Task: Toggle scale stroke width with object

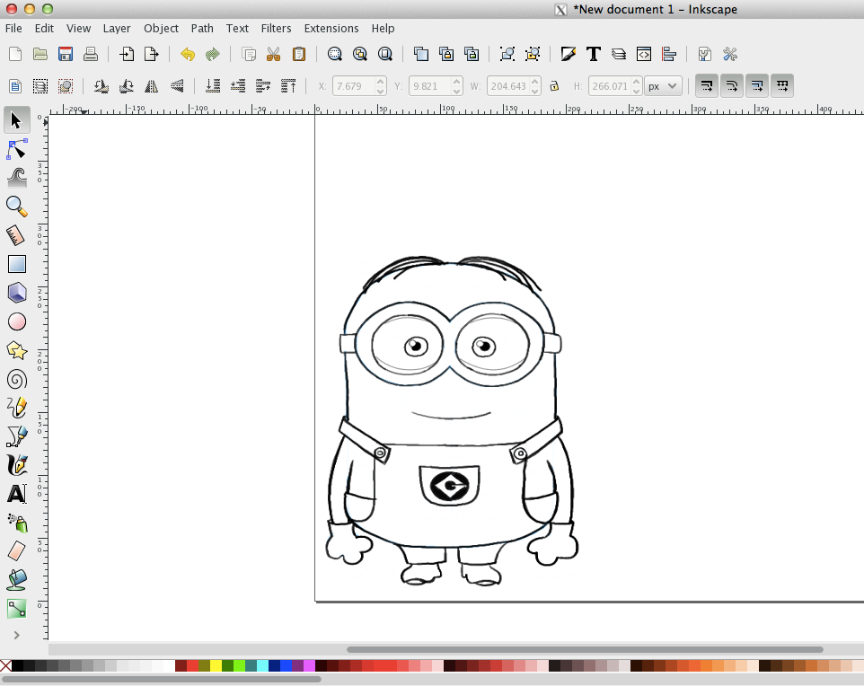Action: point(706,86)
